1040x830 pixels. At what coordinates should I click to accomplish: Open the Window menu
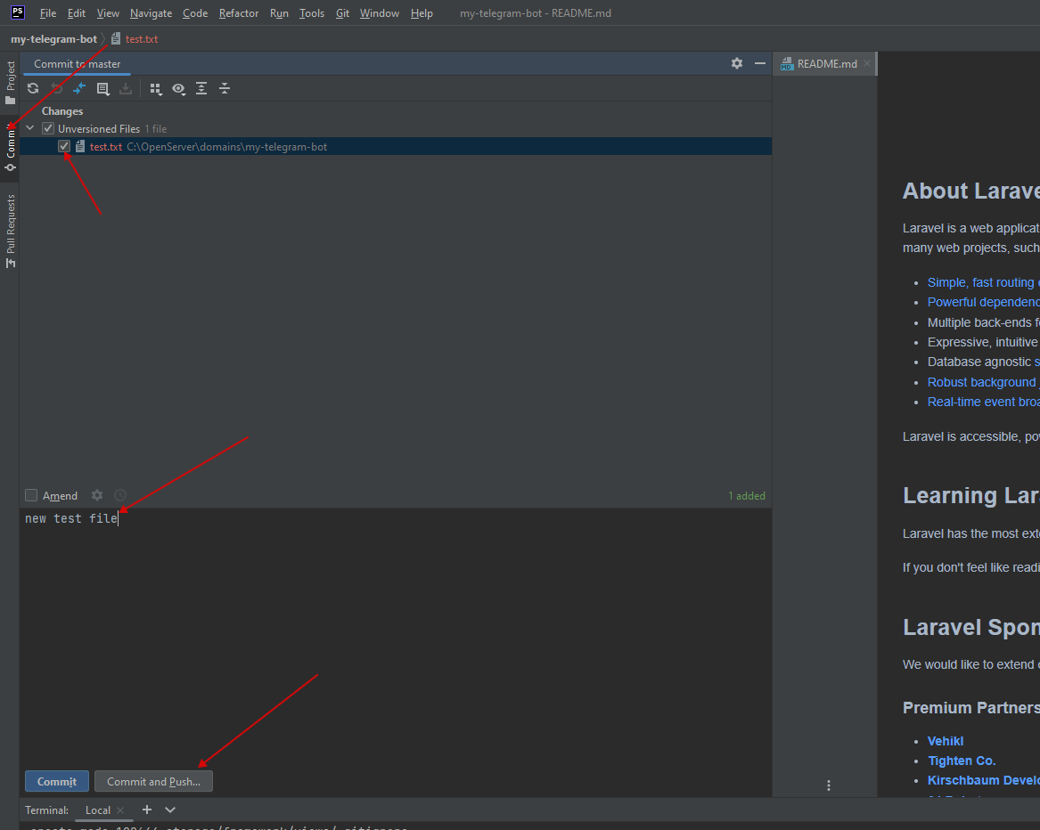click(x=380, y=13)
